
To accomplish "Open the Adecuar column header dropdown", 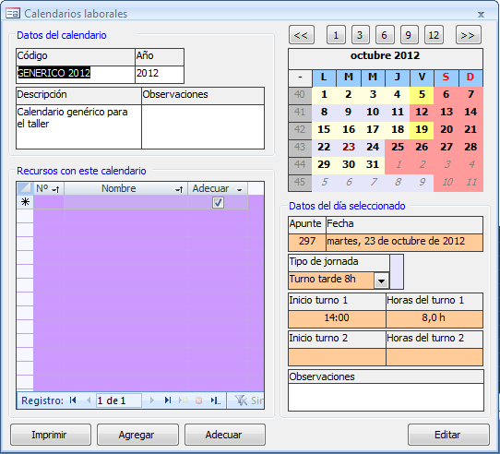I will pos(239,189).
